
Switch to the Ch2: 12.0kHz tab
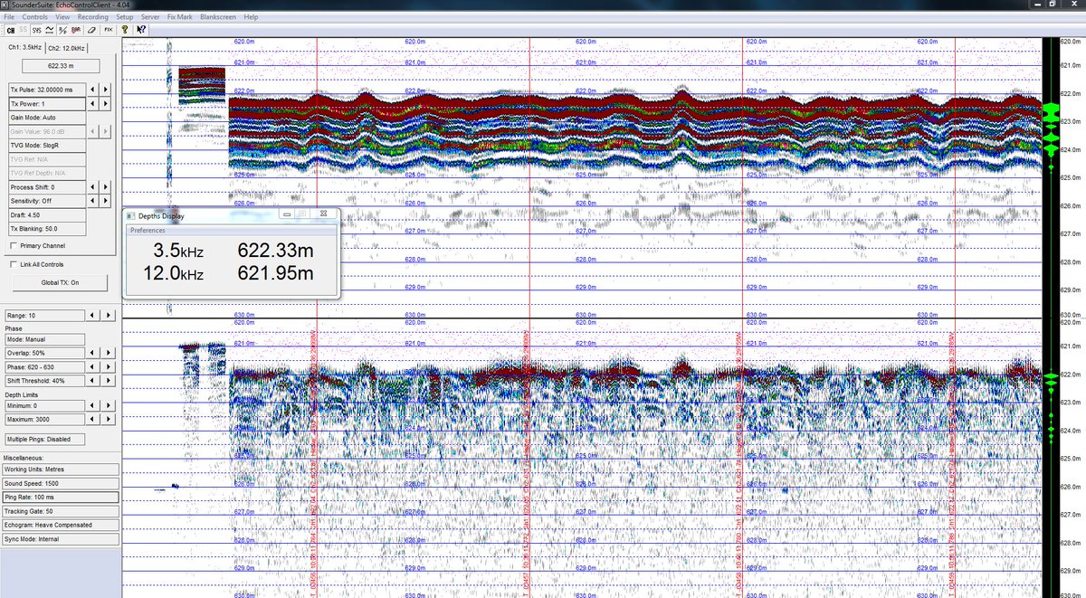[66, 46]
